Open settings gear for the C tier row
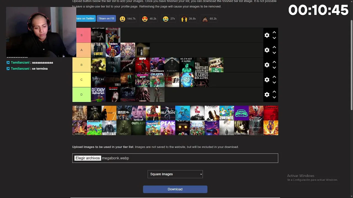Viewport: 353px width, 198px height. click(267, 80)
